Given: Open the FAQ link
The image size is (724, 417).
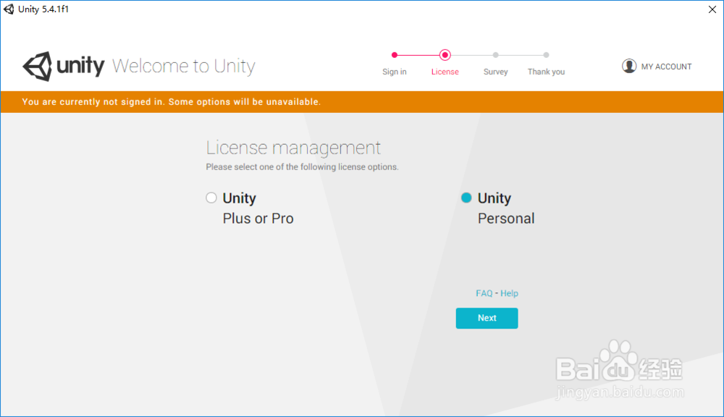Looking at the screenshot, I should (x=484, y=293).
